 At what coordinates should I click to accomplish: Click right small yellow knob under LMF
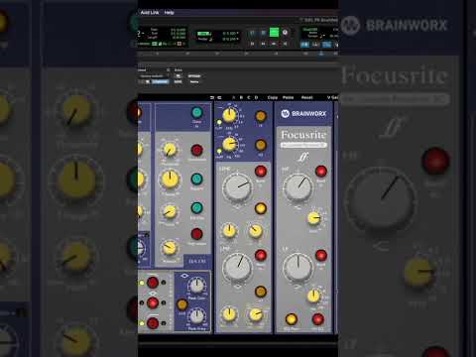point(255,314)
